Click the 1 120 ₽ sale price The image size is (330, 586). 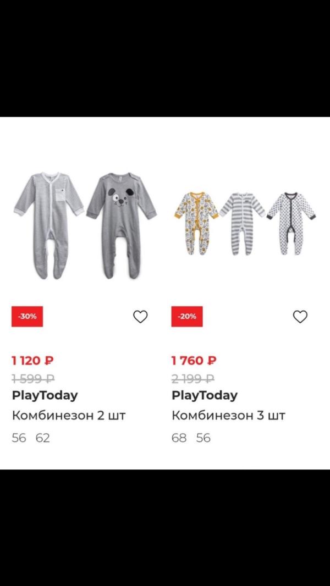pyautogui.click(x=32, y=361)
